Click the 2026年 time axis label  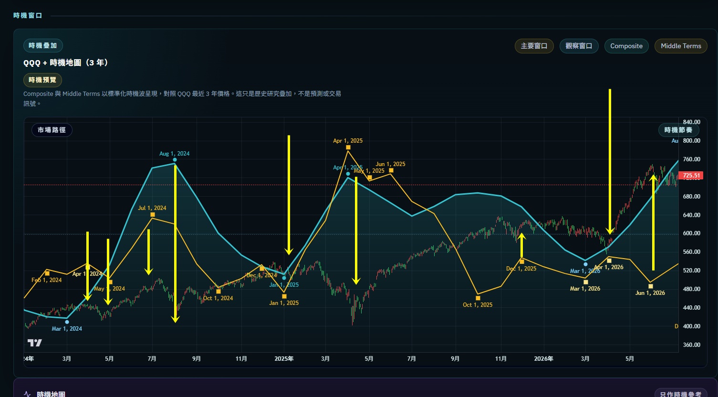click(x=544, y=359)
